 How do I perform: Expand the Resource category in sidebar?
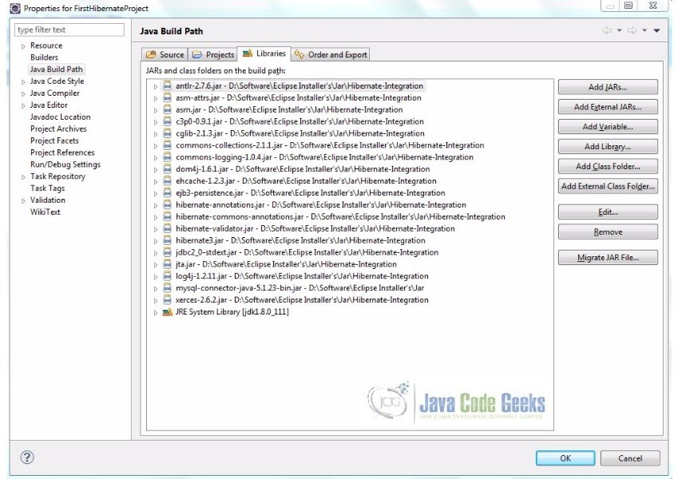point(23,46)
